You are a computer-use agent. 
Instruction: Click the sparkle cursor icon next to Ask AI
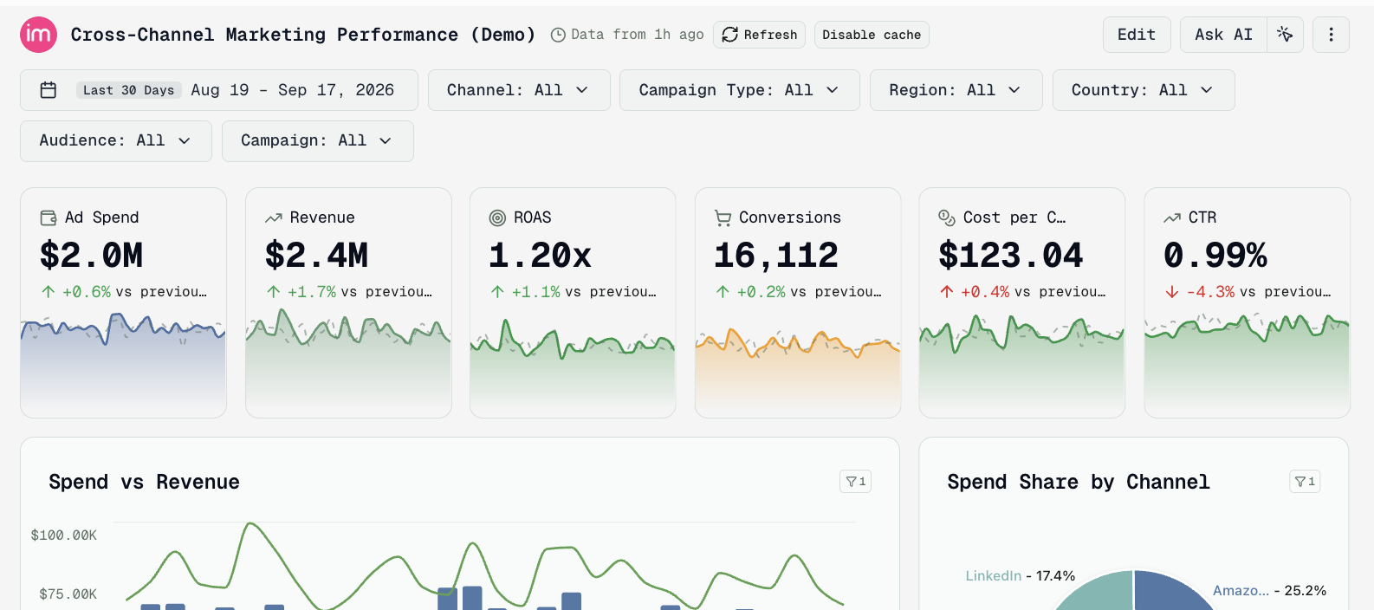tap(1285, 35)
